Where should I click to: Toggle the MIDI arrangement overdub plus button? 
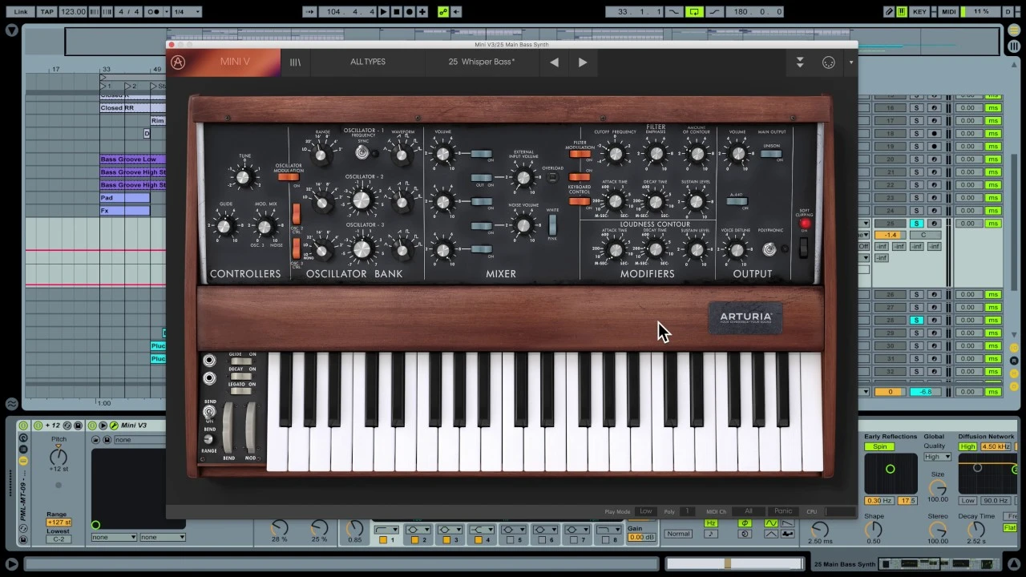tap(422, 12)
